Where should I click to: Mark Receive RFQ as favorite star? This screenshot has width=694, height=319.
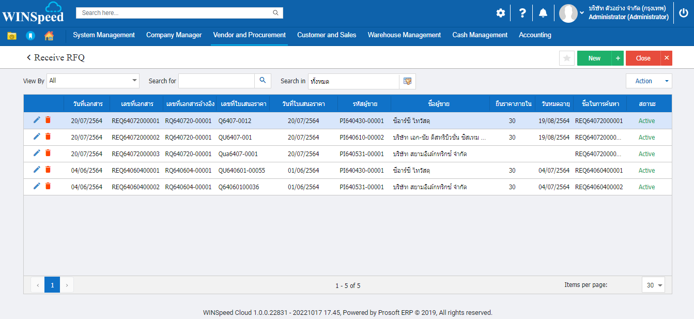[566, 58]
